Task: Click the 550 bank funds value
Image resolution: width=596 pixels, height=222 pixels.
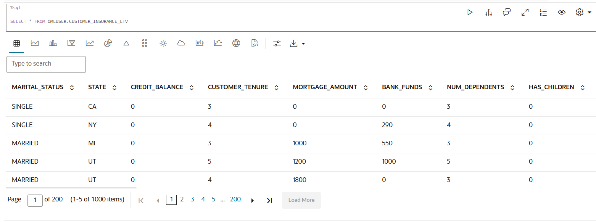Action: pos(387,143)
